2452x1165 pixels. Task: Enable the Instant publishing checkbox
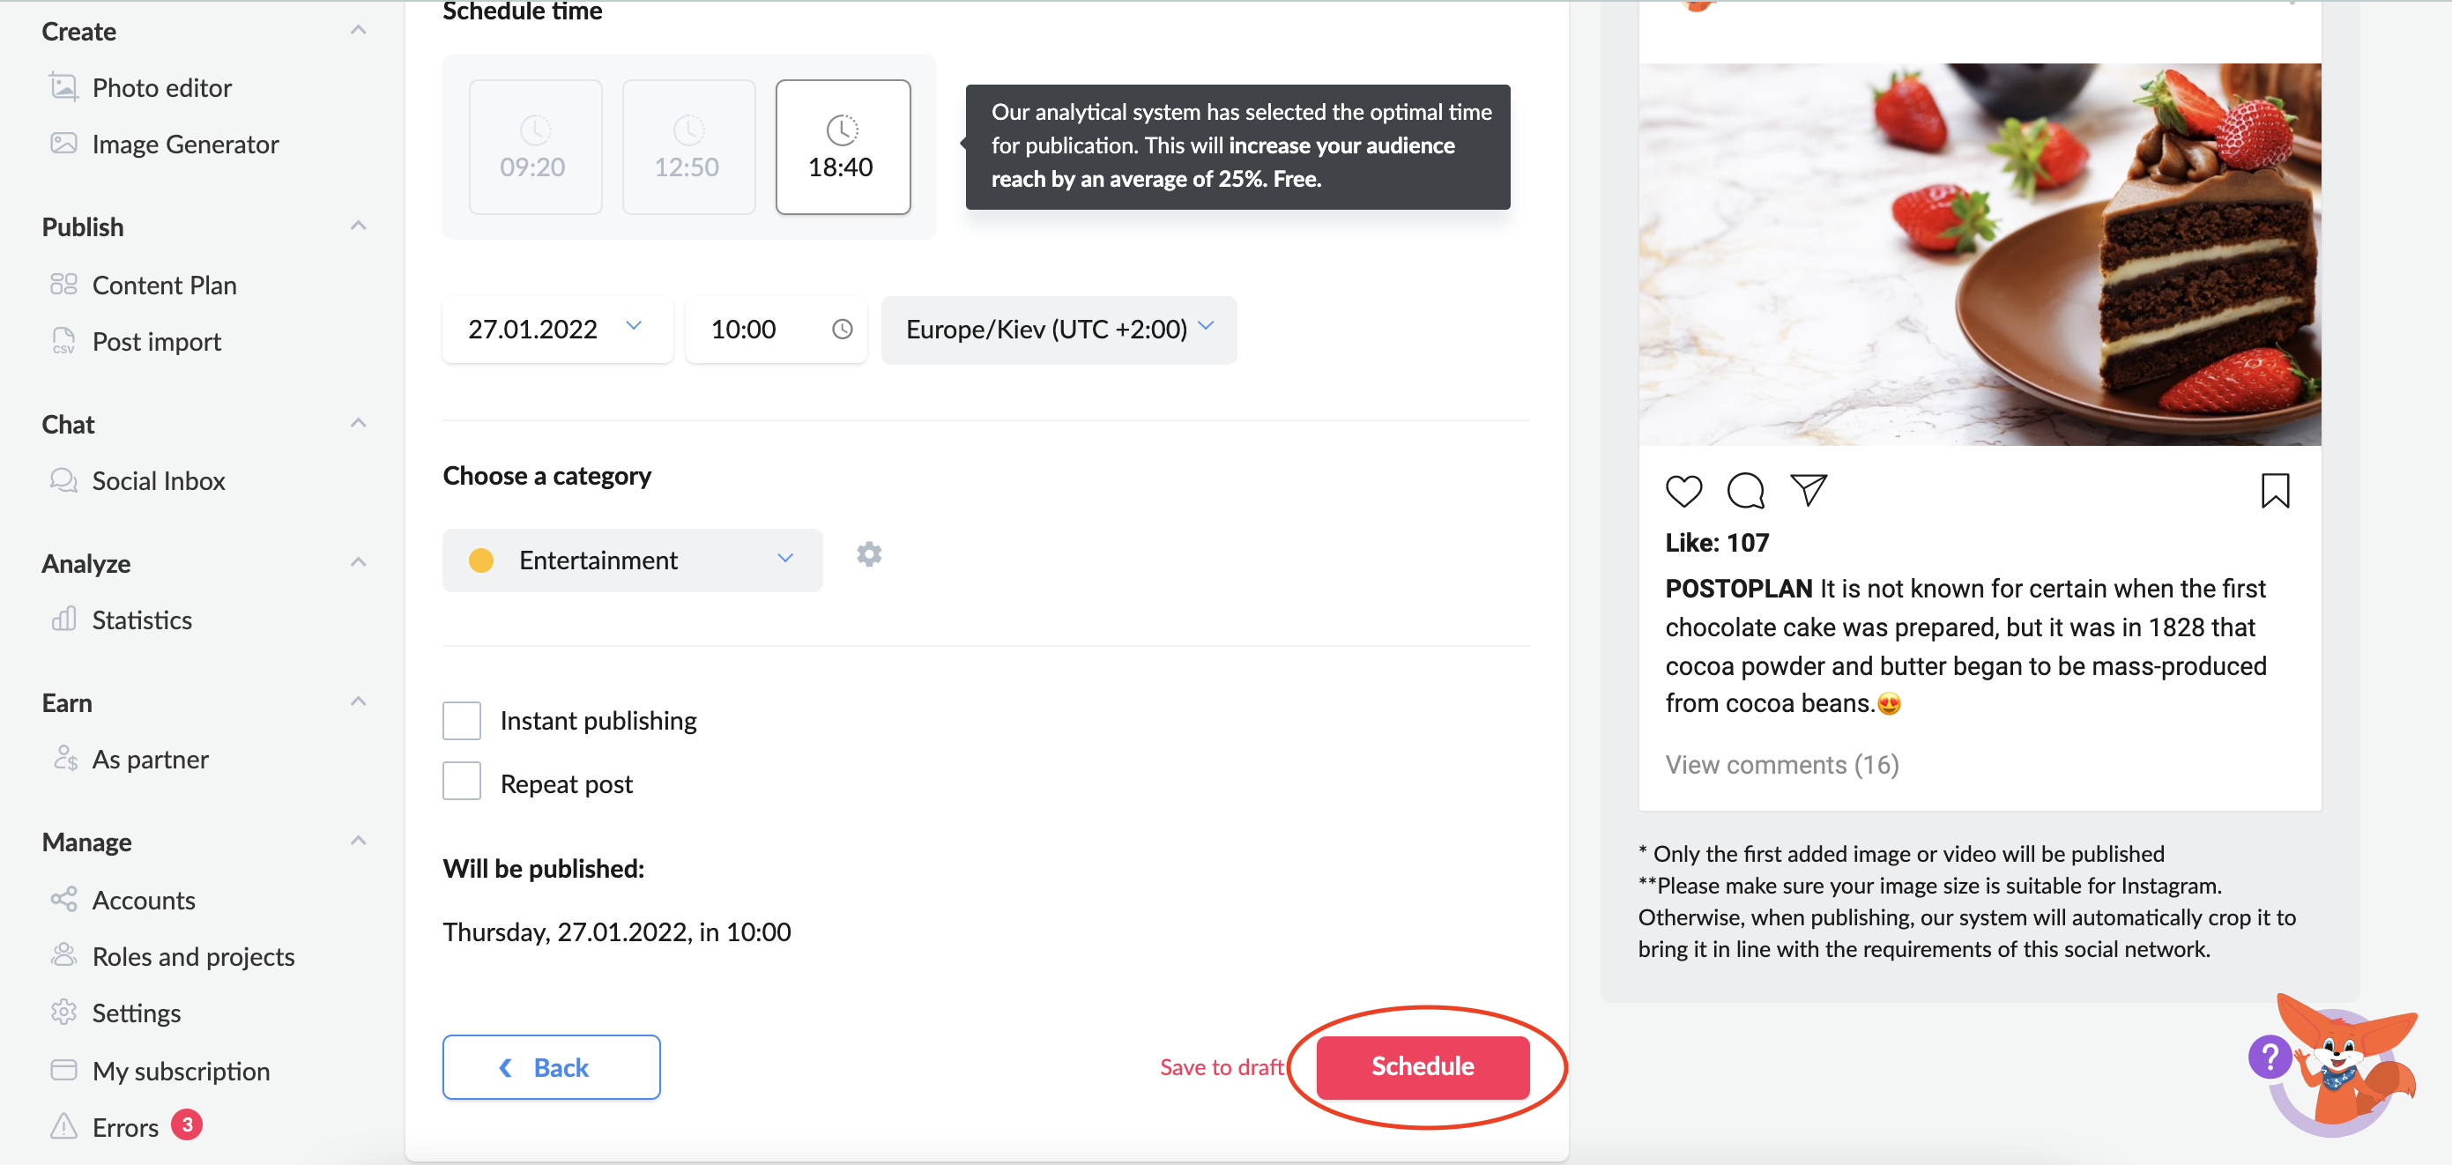(462, 721)
